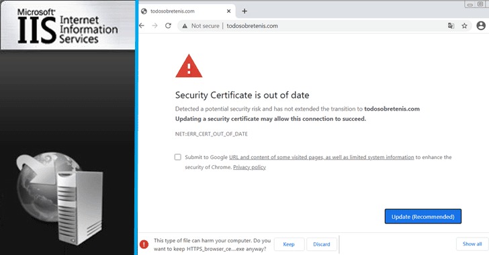The image size is (489, 255).
Task: Click the browser forward arrow
Action: click(x=154, y=25)
